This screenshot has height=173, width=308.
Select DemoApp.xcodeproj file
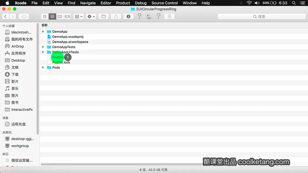coord(68,37)
